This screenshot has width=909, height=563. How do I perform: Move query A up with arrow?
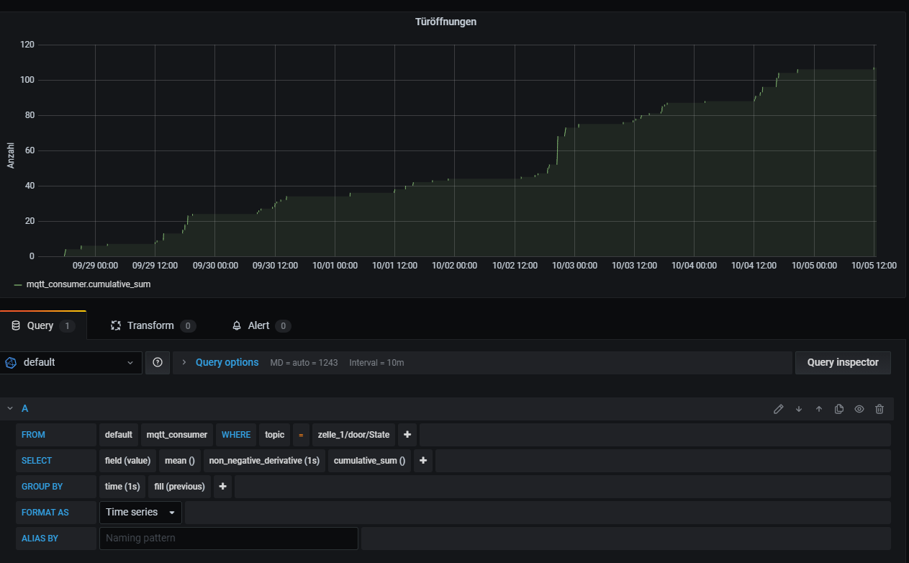coord(818,409)
